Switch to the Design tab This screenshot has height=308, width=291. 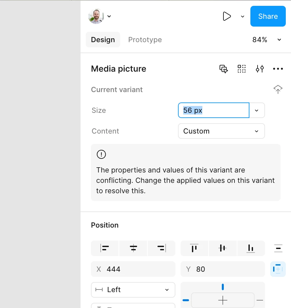pyautogui.click(x=103, y=40)
